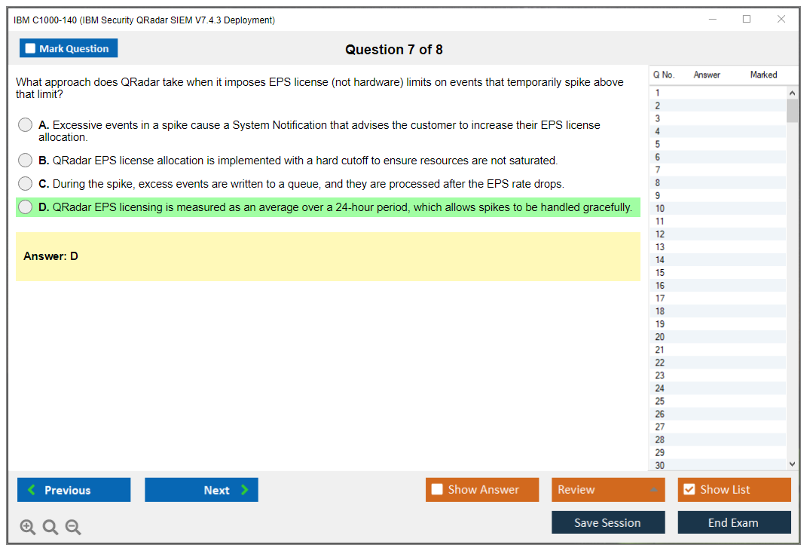
Task: Uncheck the Show List checkbox
Action: coord(689,490)
